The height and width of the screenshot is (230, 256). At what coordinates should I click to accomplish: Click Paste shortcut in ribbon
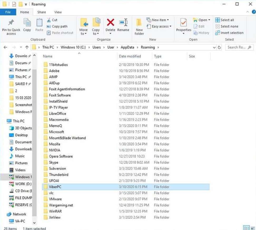60,33
